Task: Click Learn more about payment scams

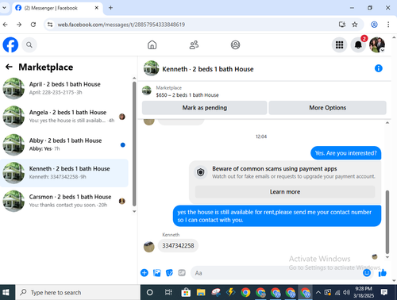Action: click(x=285, y=192)
